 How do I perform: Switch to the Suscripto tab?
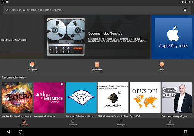pos(121,123)
